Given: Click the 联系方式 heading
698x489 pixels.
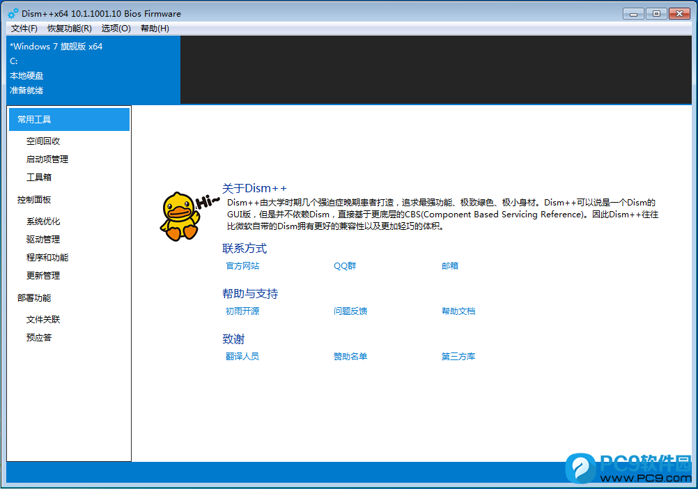Looking at the screenshot, I should click(x=245, y=248).
